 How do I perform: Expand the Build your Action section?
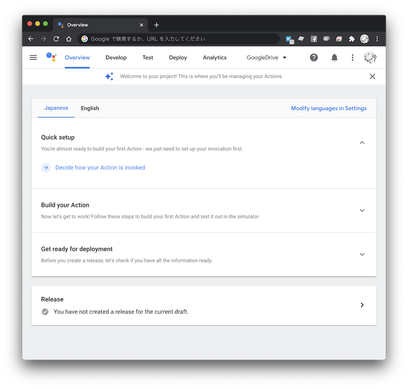coord(362,210)
